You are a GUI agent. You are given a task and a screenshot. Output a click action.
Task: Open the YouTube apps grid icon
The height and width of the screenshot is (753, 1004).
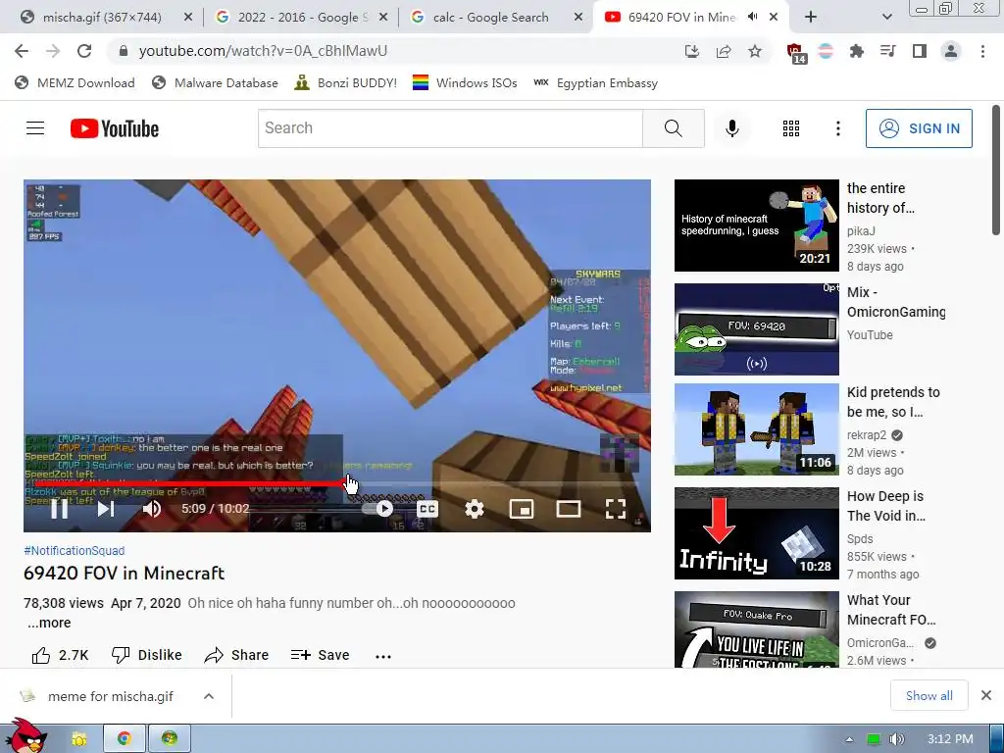pyautogui.click(x=791, y=128)
